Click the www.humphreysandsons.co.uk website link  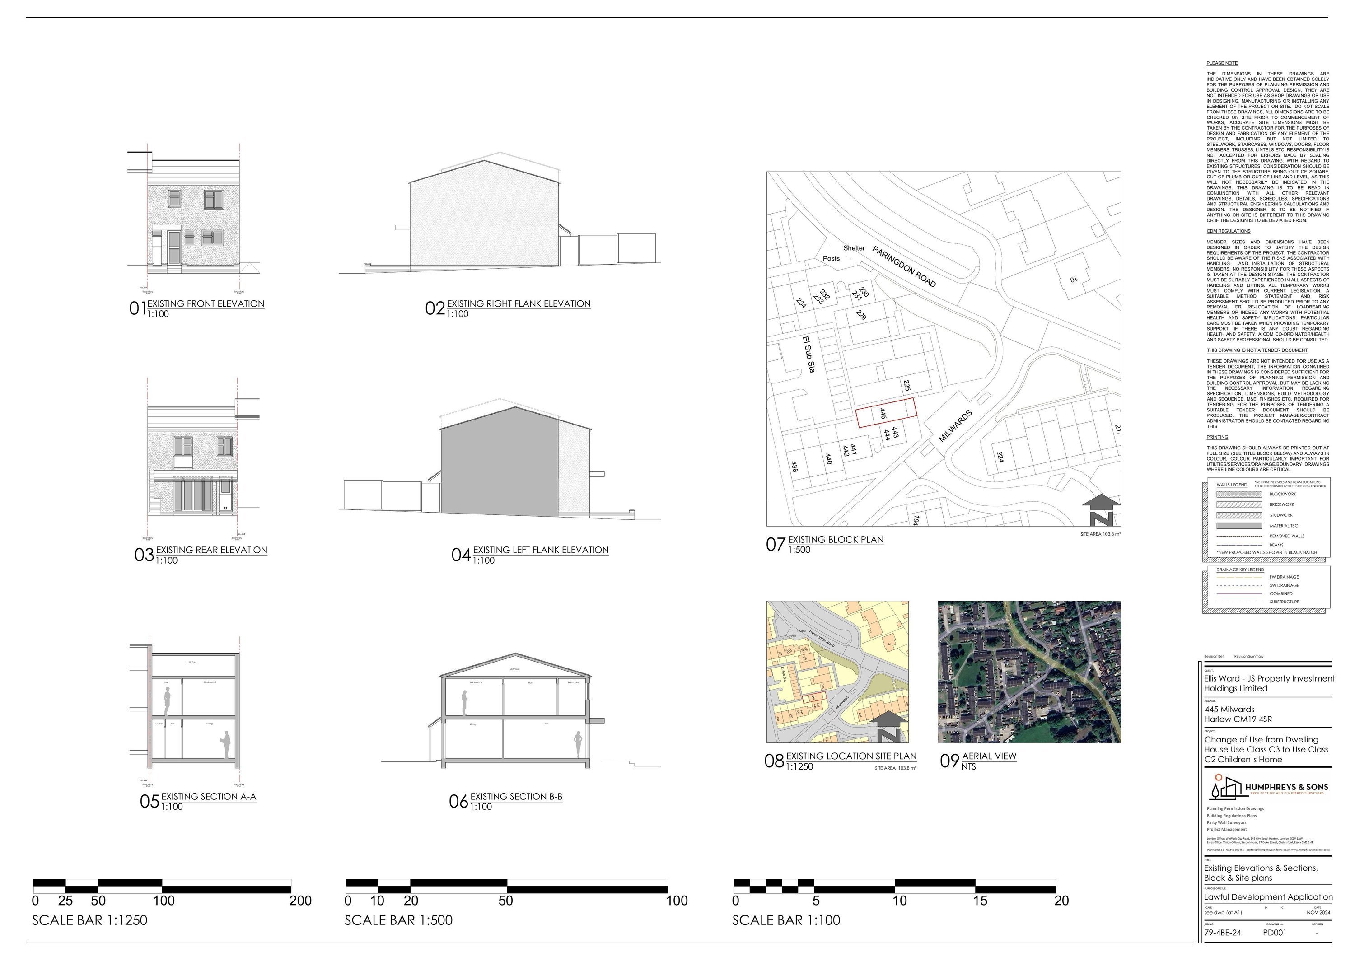(1311, 850)
